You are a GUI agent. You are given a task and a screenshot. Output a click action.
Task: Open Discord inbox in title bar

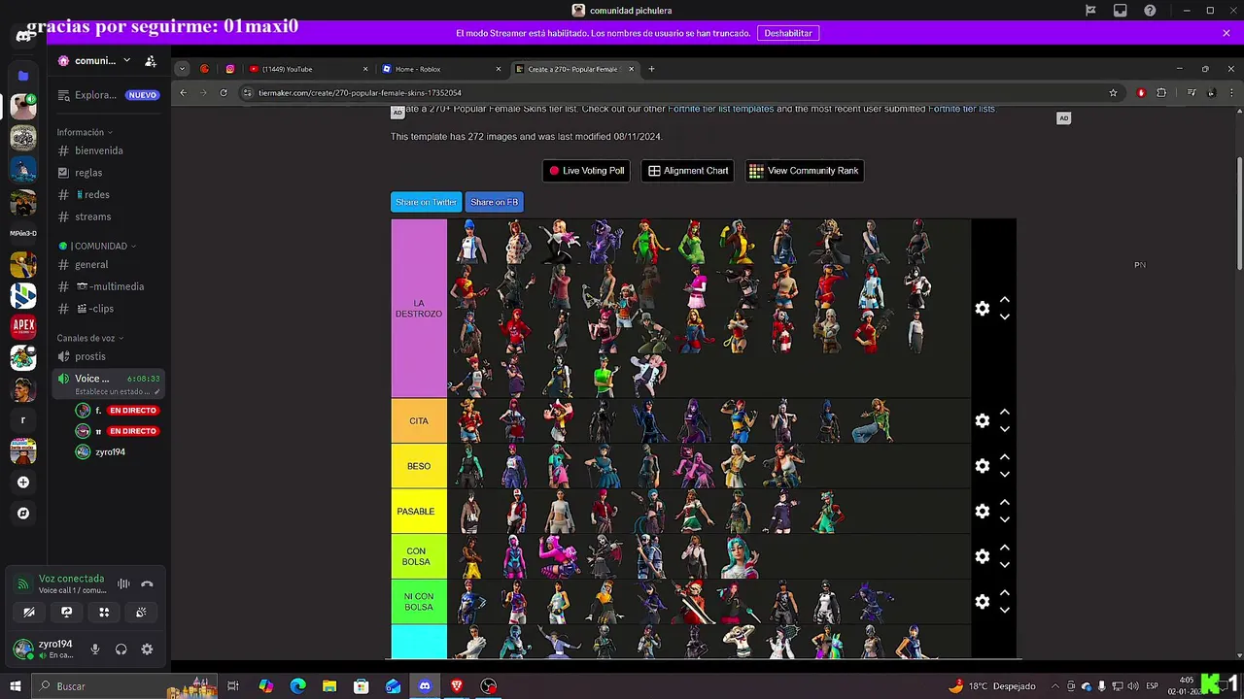pyautogui.click(x=1121, y=11)
